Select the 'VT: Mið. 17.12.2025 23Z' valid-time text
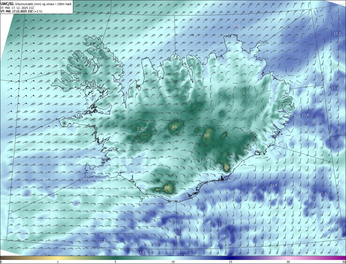The width and height of the screenshot is (346, 264). 17,11
